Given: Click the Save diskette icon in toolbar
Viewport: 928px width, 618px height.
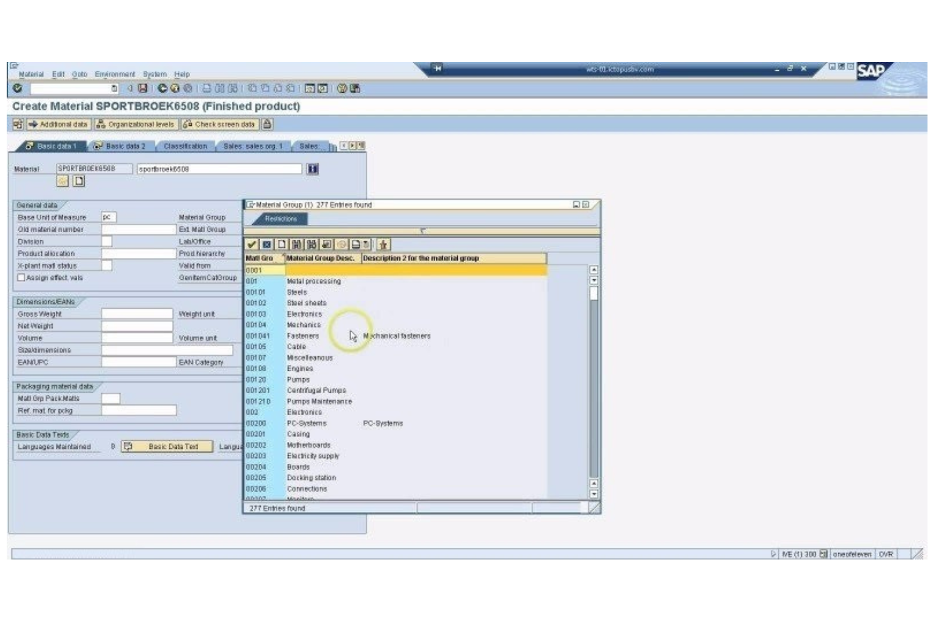Looking at the screenshot, I should tap(143, 88).
